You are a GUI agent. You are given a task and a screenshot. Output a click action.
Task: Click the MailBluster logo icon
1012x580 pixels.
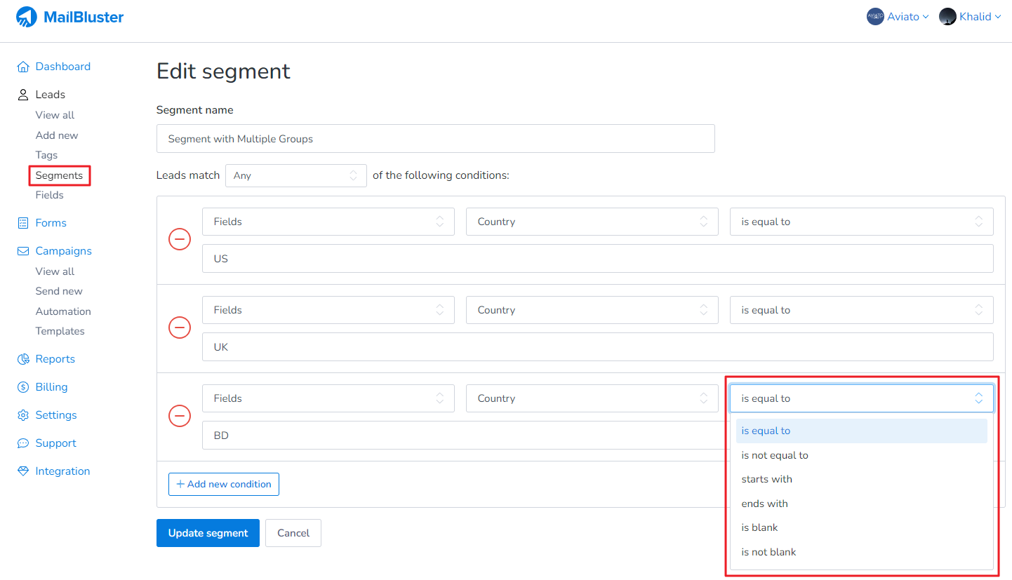(x=27, y=17)
